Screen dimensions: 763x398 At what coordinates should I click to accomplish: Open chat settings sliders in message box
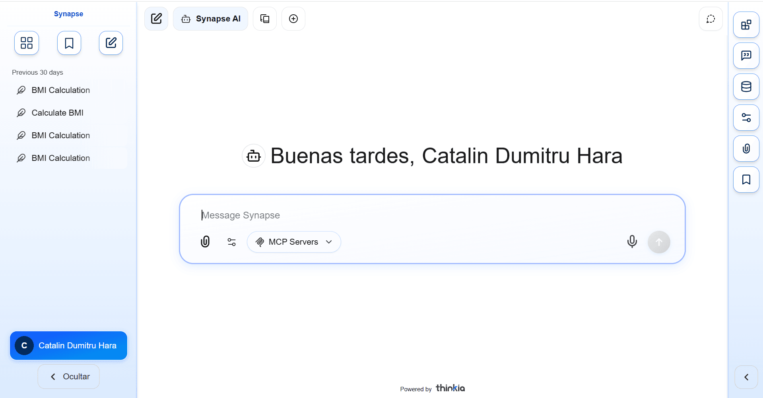[x=231, y=242]
